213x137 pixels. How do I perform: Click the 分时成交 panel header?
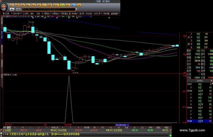tap(200, 81)
